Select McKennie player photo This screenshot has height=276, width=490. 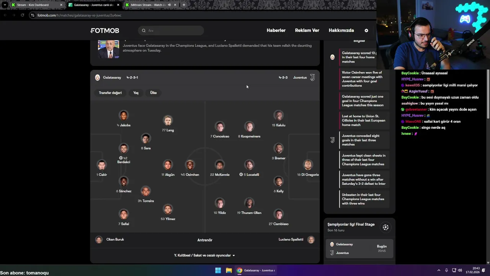[x=220, y=165]
